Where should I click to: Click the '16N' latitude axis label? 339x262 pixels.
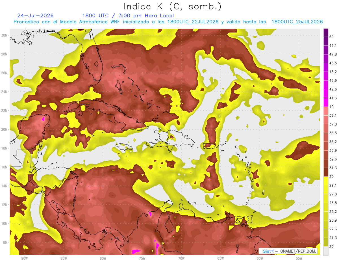[4, 167]
